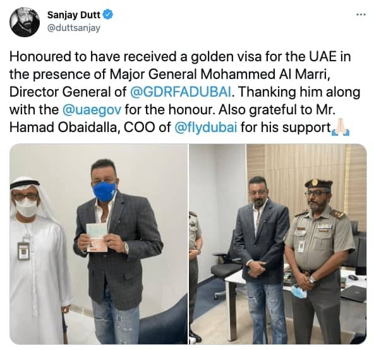Open the right photo with uniformed officer
Image resolution: width=374 pixels, height=350 pixels.
[278, 244]
